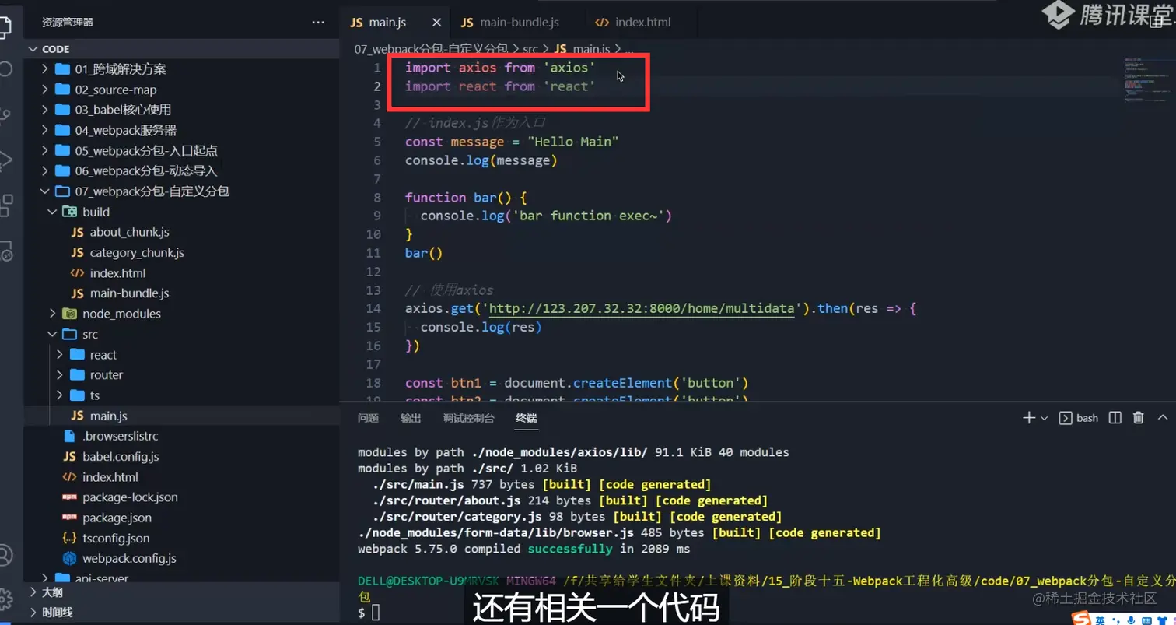The width and height of the screenshot is (1176, 625).
Task: Click the src breadcrumb segment
Action: pyautogui.click(x=530, y=49)
